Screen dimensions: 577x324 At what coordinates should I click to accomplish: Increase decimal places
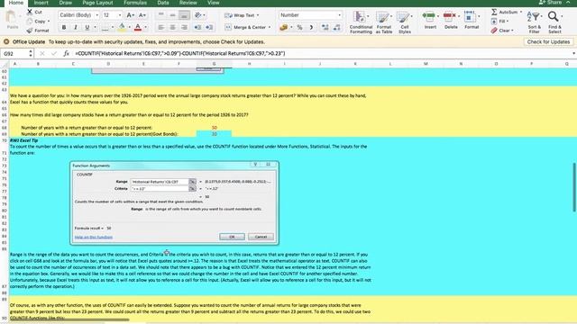325,27
